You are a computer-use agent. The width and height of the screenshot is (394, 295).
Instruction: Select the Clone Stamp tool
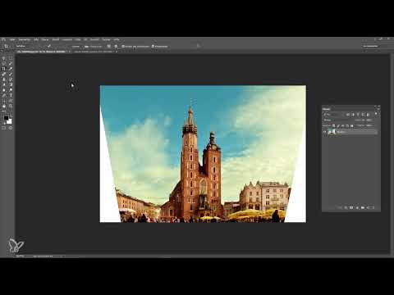pyautogui.click(x=4, y=79)
